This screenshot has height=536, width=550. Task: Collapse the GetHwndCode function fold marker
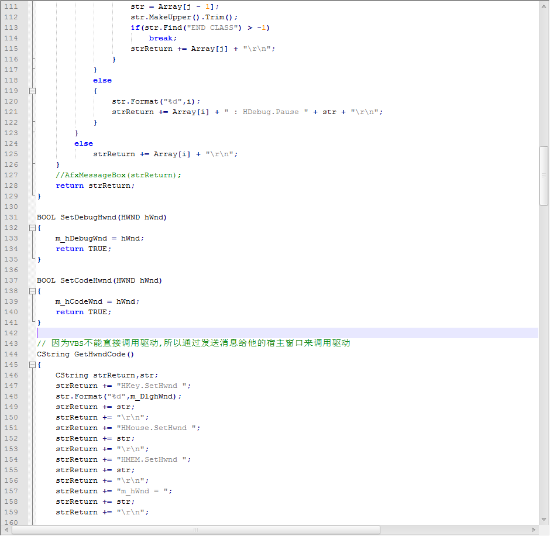[33, 365]
